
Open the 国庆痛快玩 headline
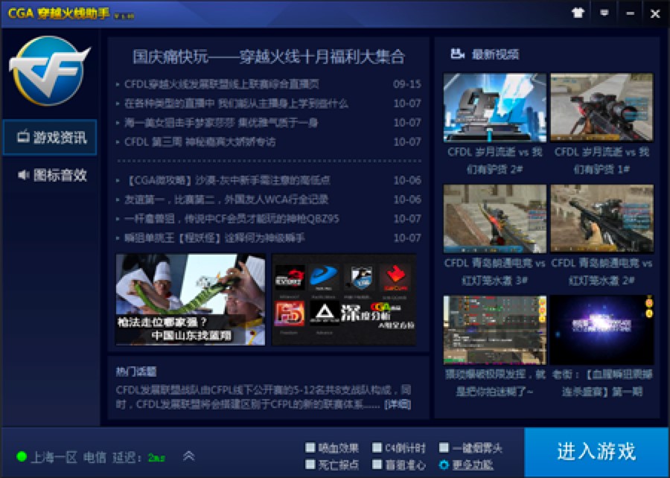click(268, 57)
